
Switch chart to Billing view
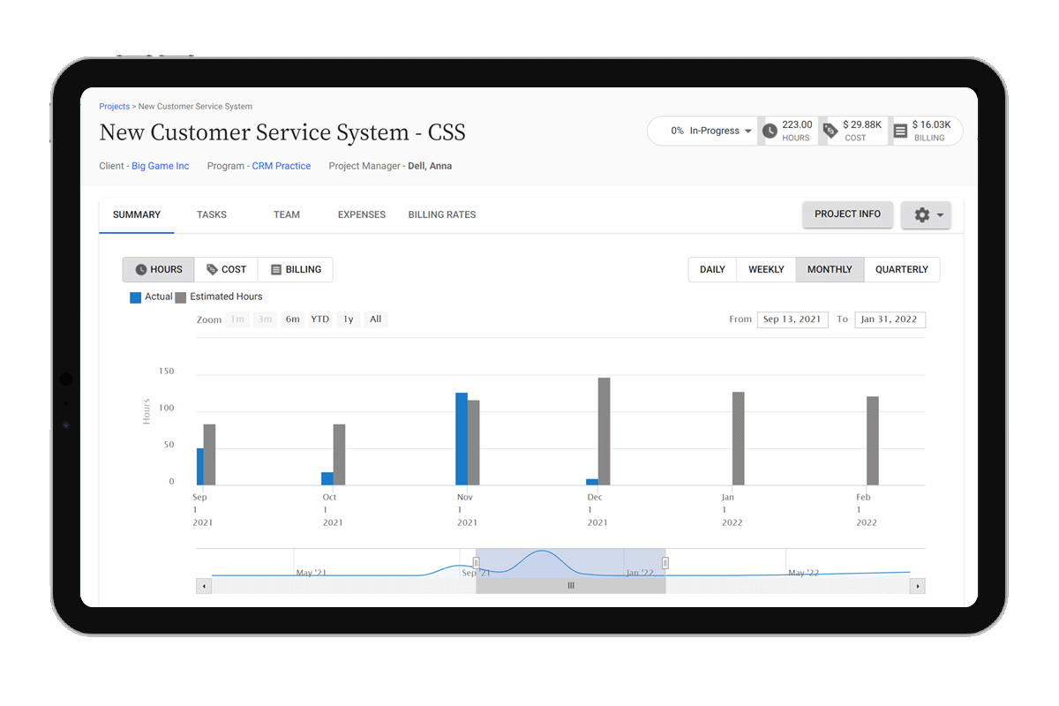coord(296,270)
